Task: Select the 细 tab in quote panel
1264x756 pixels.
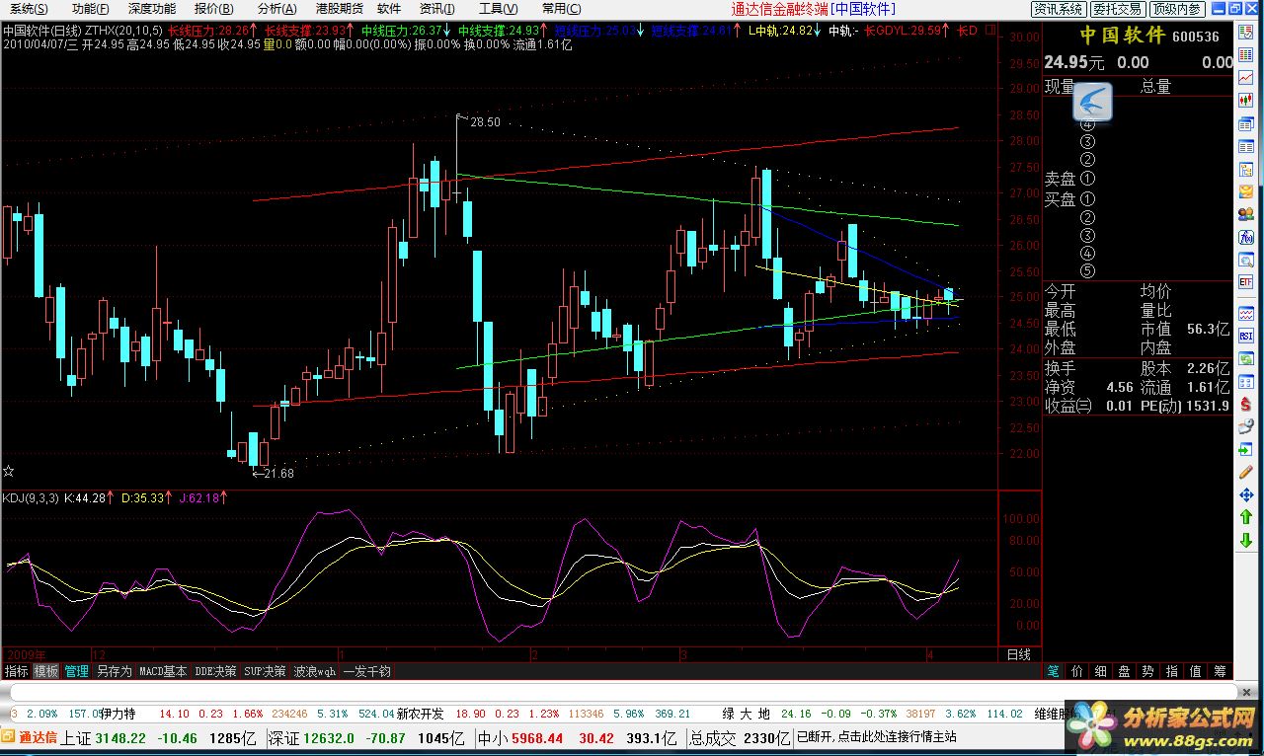Action: (x=1101, y=671)
